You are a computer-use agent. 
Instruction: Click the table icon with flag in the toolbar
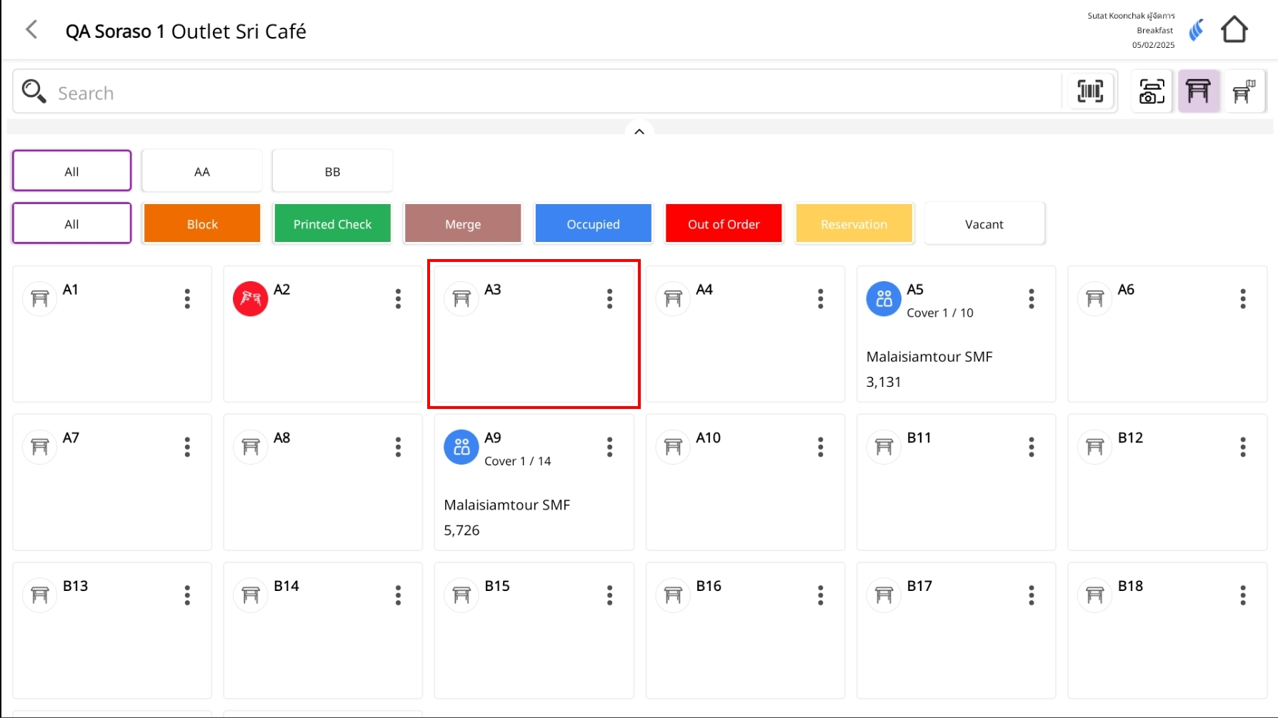pyautogui.click(x=1244, y=91)
